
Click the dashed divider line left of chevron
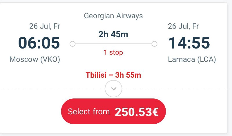coord(52,89)
